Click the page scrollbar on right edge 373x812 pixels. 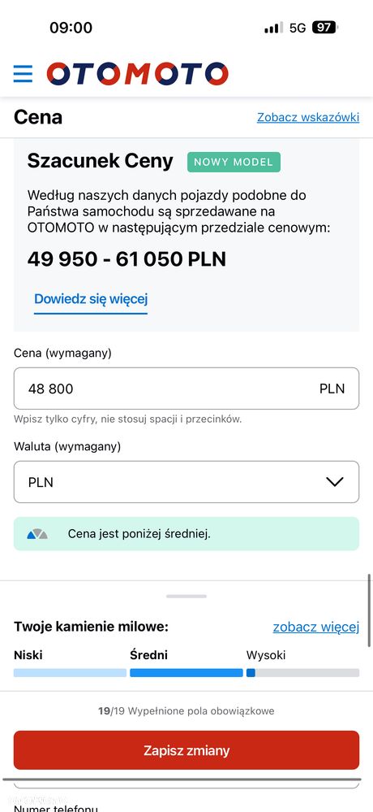point(370,610)
